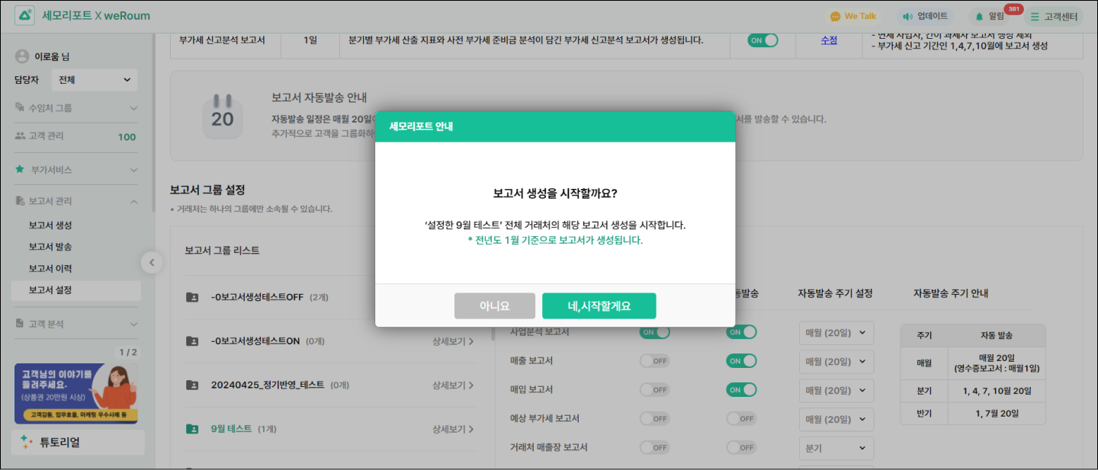This screenshot has height=470, width=1098.
Task: Click the 9월 테스트 group folder icon
Action: (192, 429)
